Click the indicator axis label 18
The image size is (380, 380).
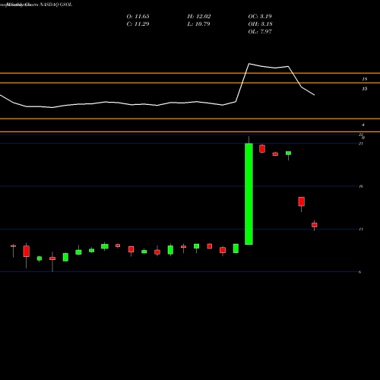[364, 79]
